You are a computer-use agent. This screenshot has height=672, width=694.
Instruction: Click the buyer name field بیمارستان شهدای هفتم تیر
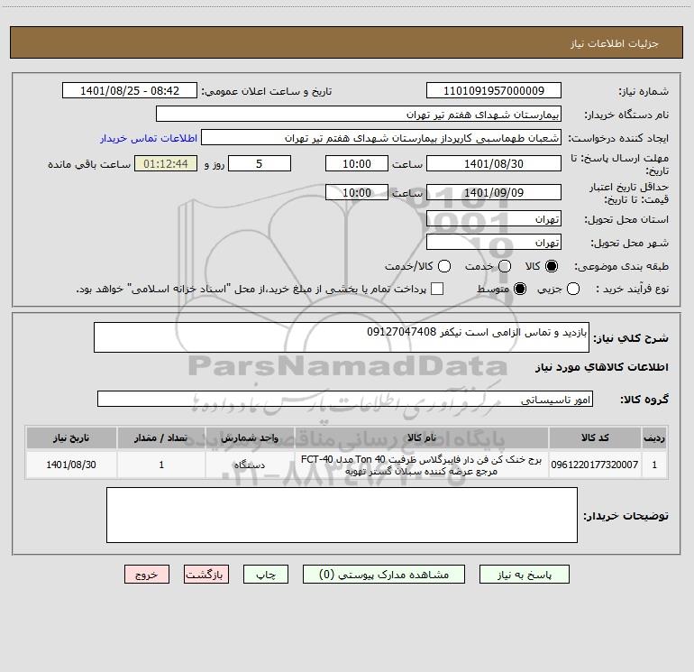(359, 114)
